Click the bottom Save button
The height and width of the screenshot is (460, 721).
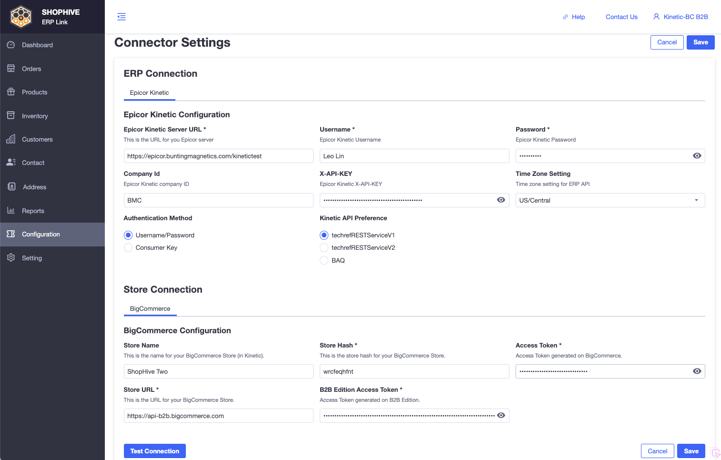point(691,451)
